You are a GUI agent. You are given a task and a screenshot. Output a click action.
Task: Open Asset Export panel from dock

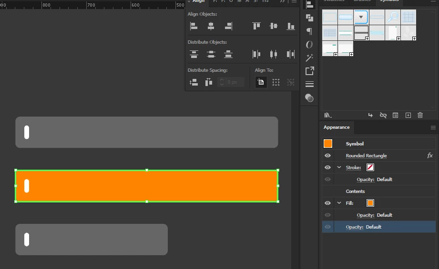tap(309, 71)
